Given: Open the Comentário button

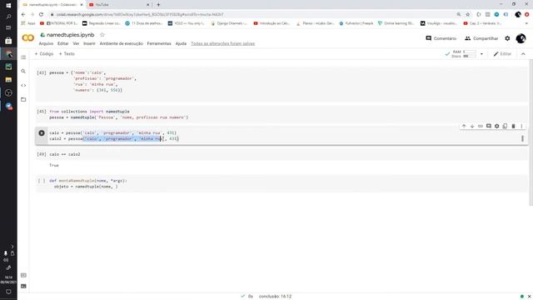Looking at the screenshot, I should [x=441, y=38].
